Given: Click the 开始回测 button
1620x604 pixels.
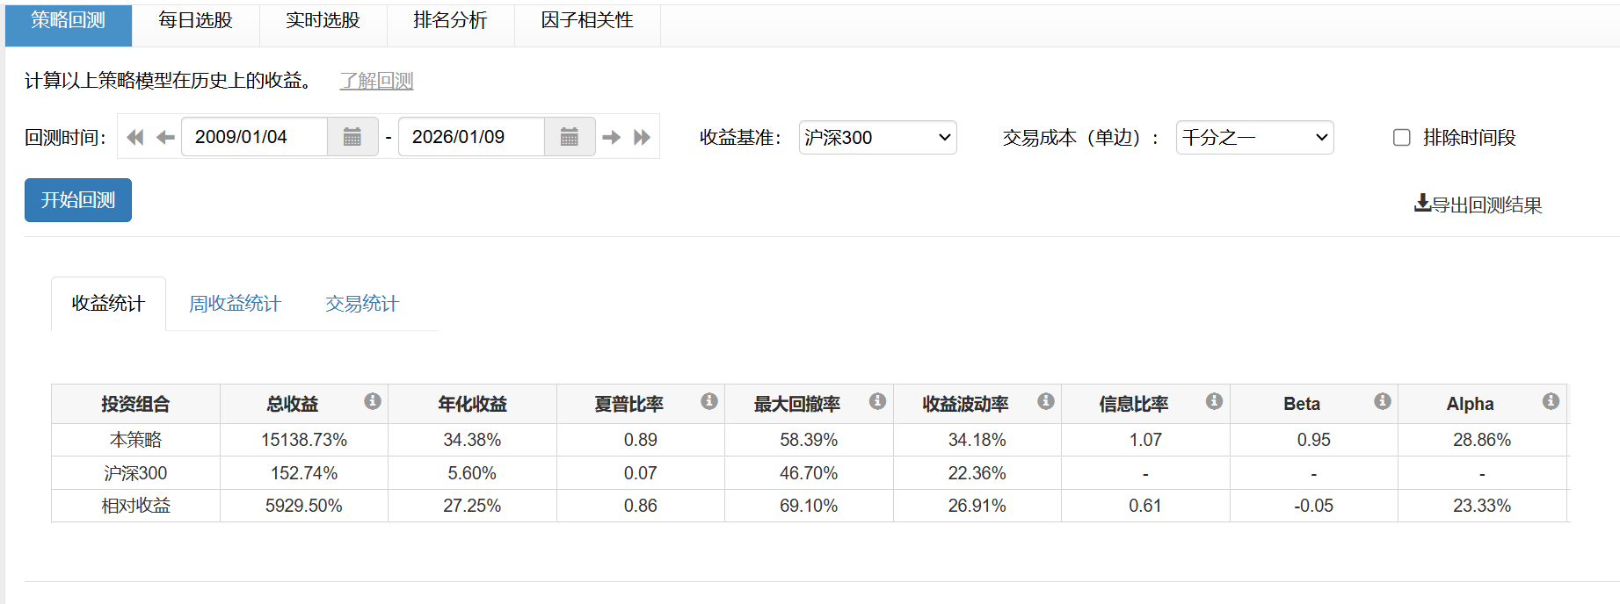Looking at the screenshot, I should (x=78, y=200).
